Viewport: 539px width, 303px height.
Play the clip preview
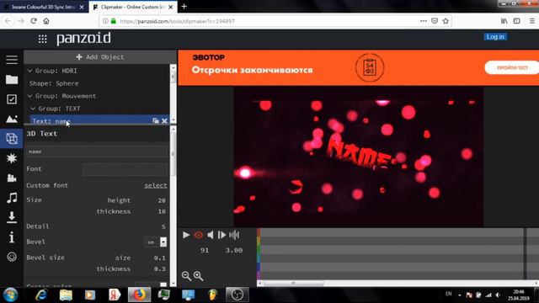186,235
